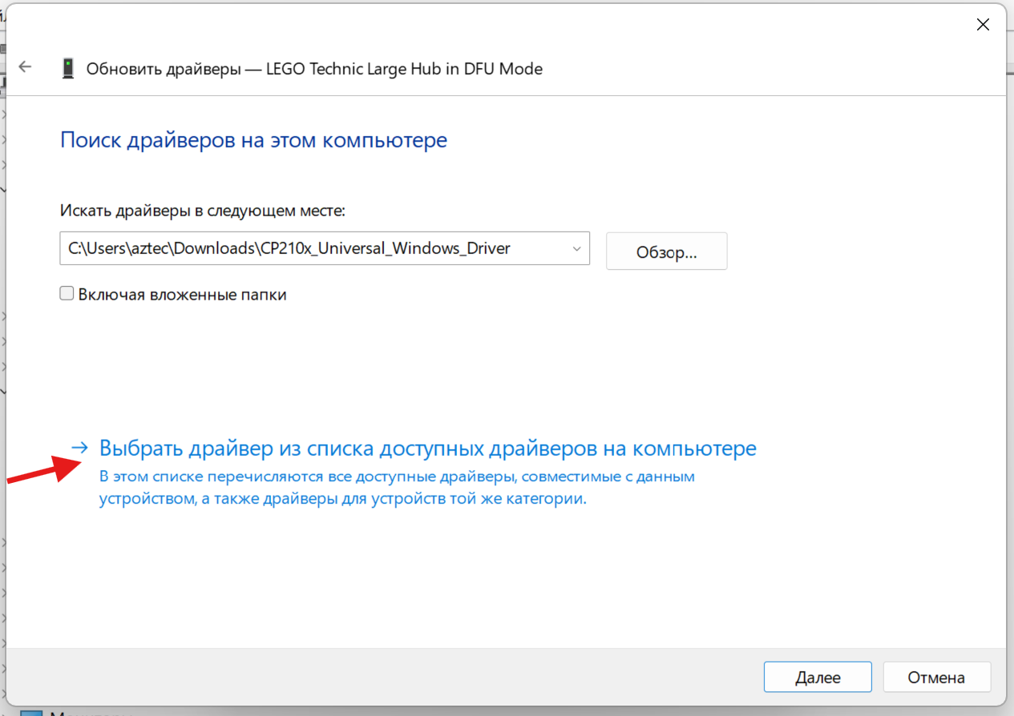This screenshot has width=1014, height=716.
Task: Click the description text under the driver list link
Action: (397, 487)
